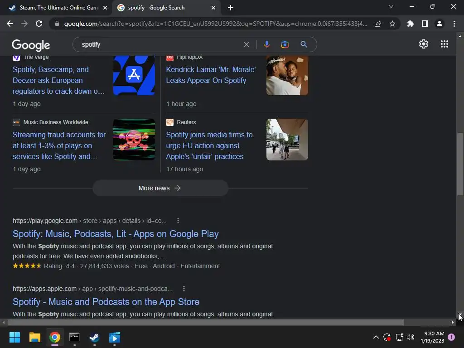The height and width of the screenshot is (348, 464).
Task: Clear the search box text
Action: (246, 44)
